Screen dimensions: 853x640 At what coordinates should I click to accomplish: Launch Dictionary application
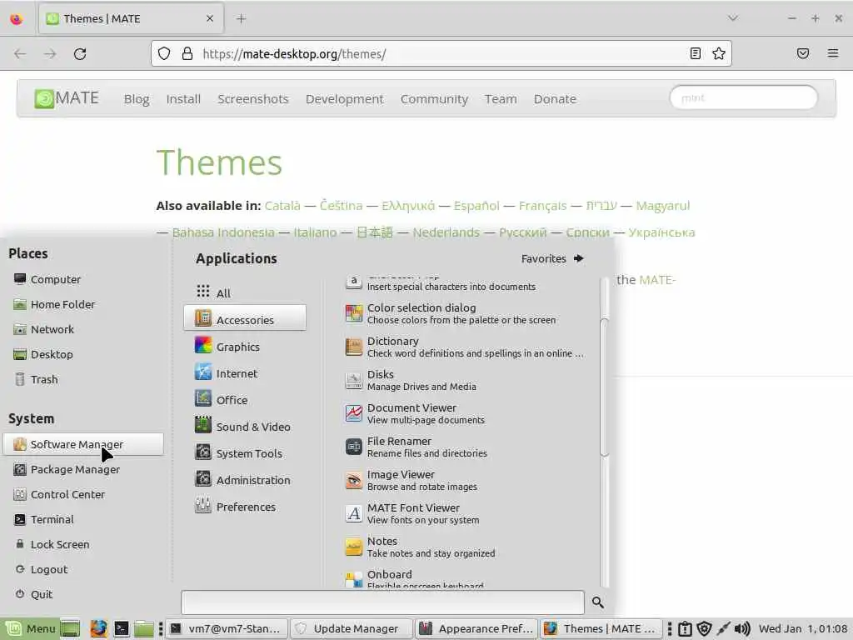point(465,347)
